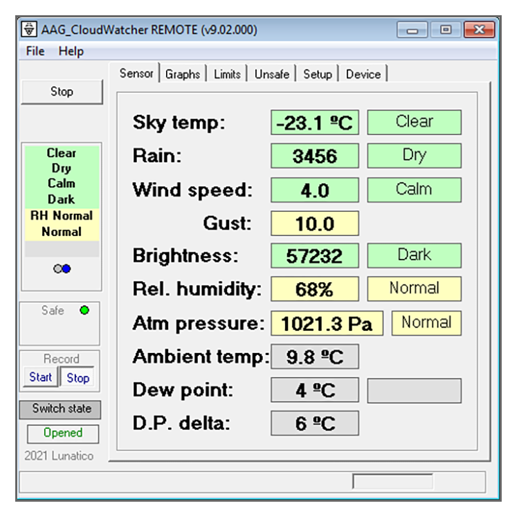The height and width of the screenshot is (519, 519).
Task: Open the File menu
Action: coord(35,51)
